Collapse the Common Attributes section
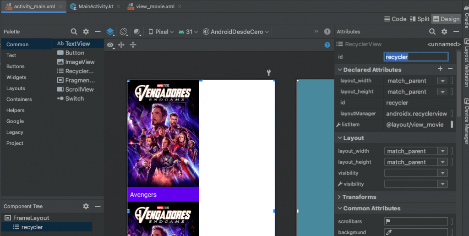Image resolution: width=469 pixels, height=236 pixels. (x=340, y=208)
